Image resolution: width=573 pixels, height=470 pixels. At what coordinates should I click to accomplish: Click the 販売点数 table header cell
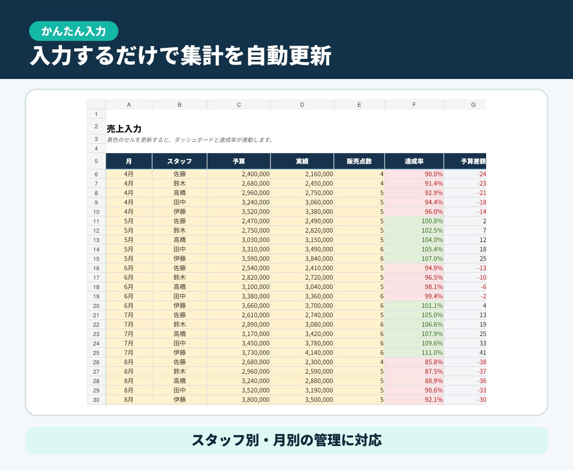[359, 161]
